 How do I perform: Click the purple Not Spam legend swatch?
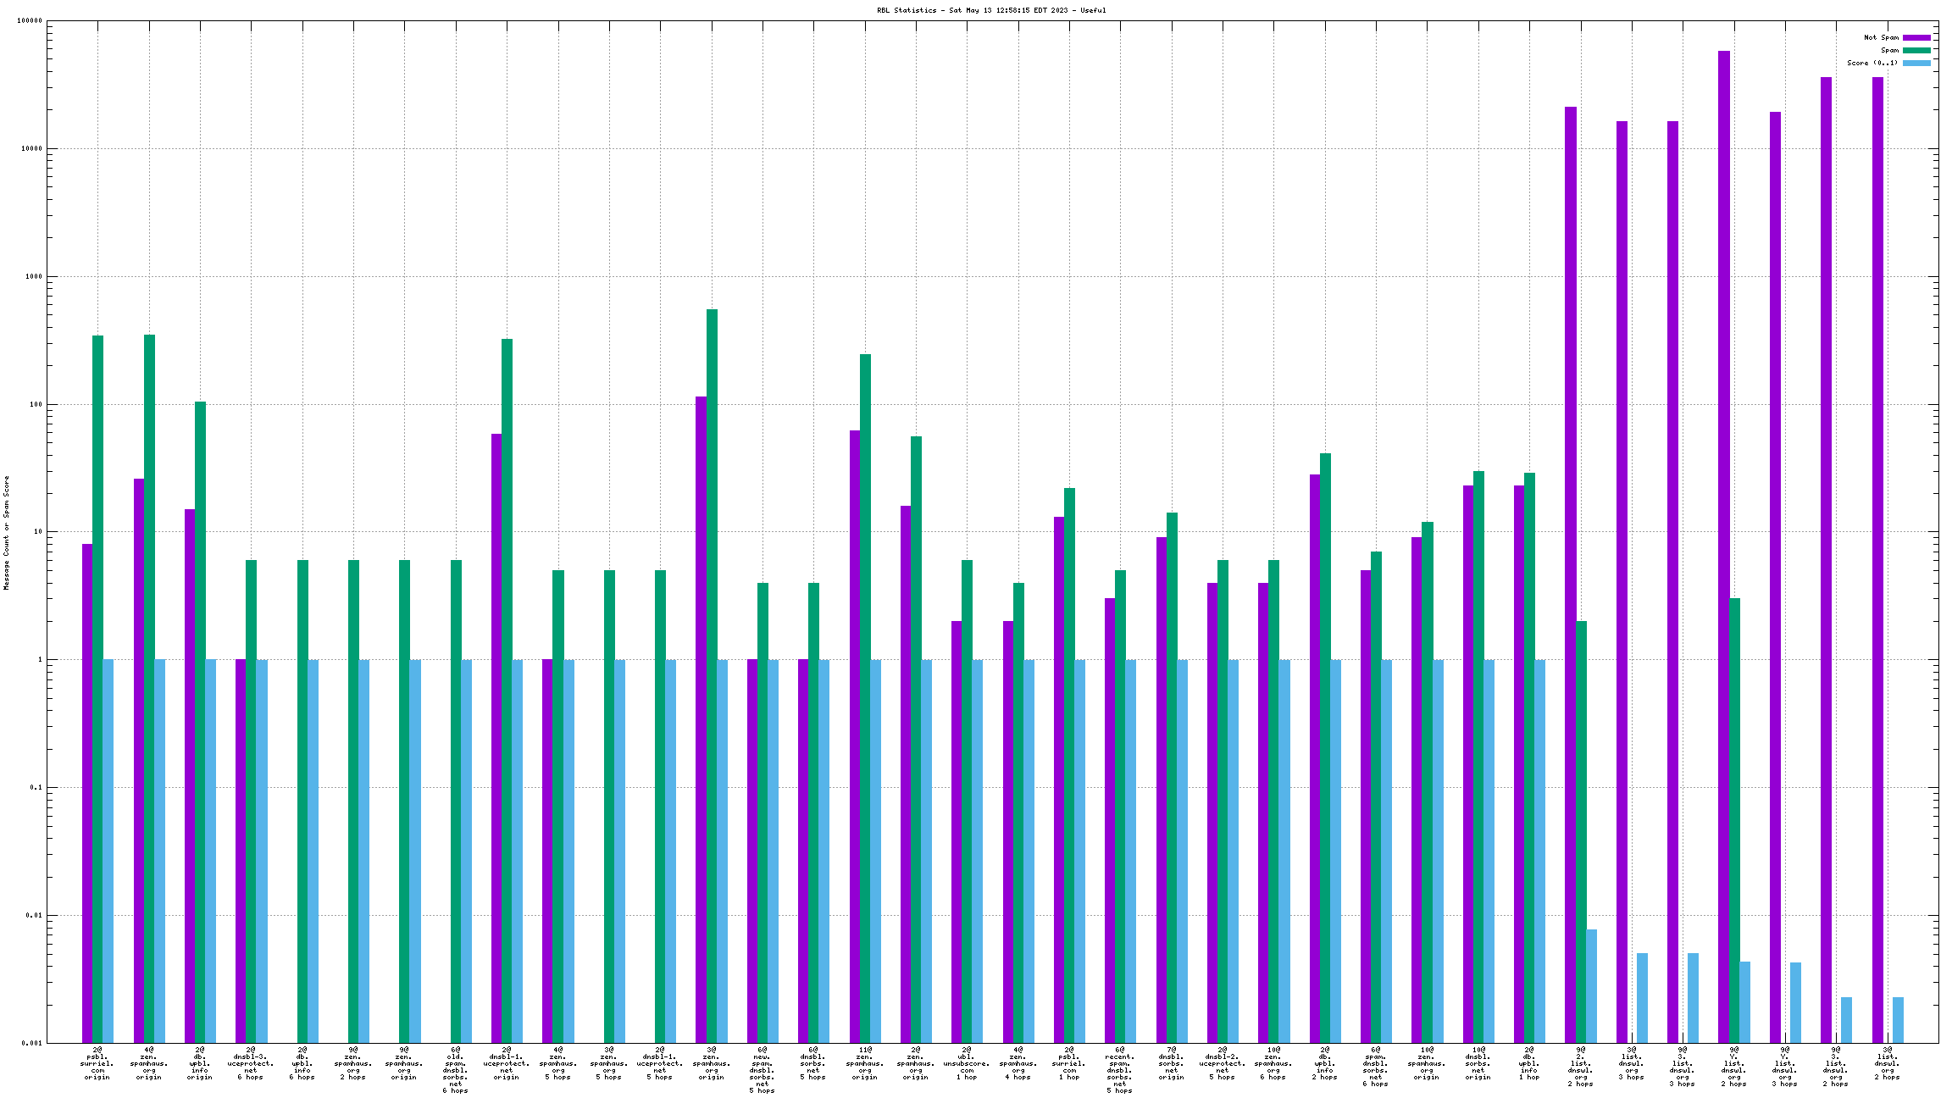click(1916, 37)
